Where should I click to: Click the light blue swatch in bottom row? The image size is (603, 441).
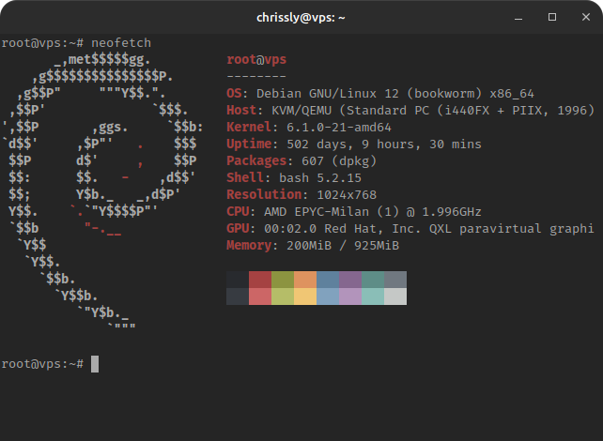[x=328, y=297]
